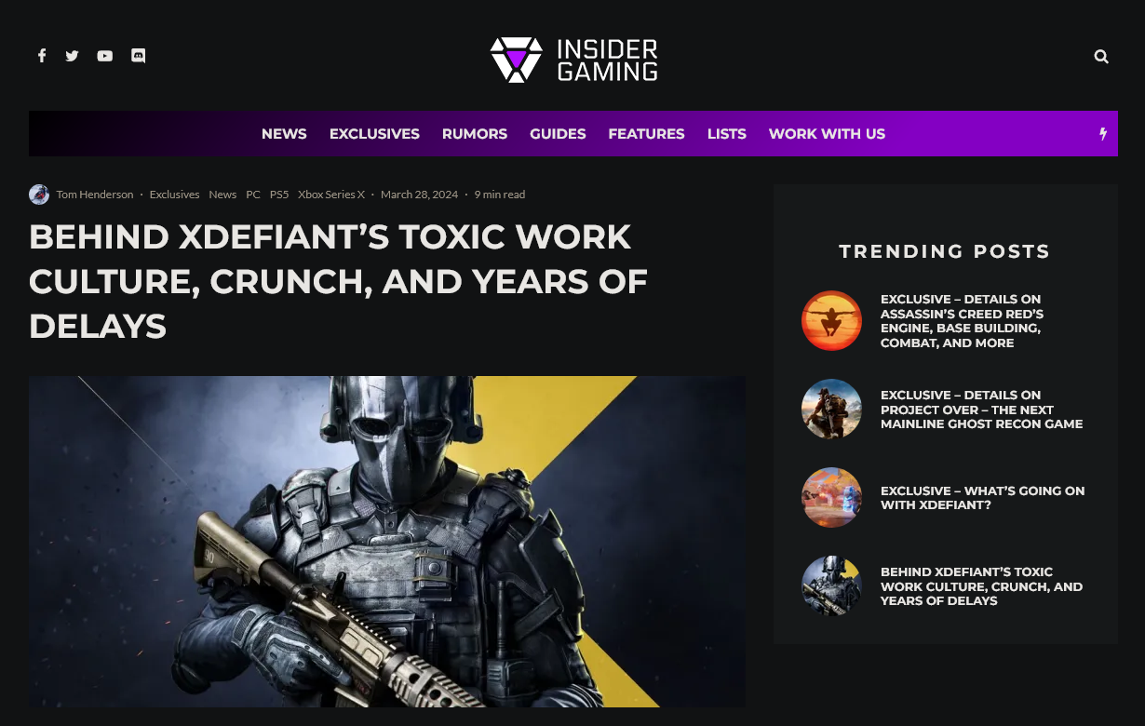The image size is (1145, 726).
Task: Open the Facebook social icon
Action: (42, 56)
